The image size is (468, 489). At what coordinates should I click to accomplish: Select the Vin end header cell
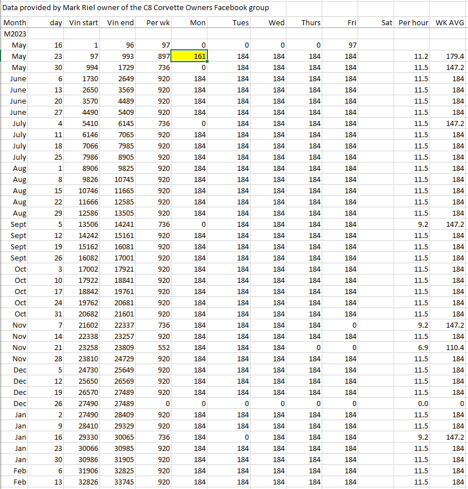pyautogui.click(x=120, y=22)
